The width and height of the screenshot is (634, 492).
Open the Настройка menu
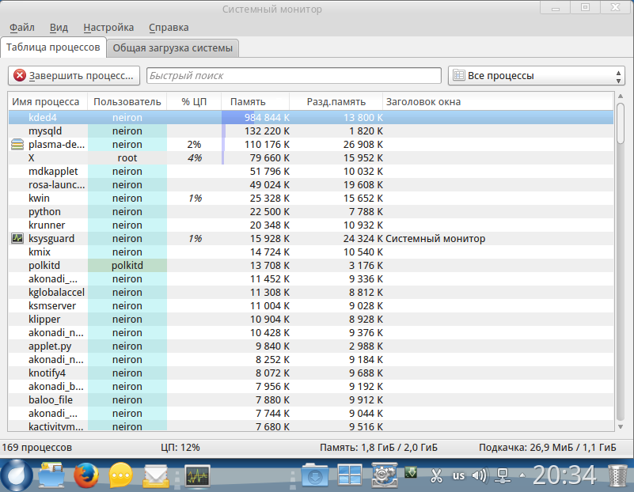click(x=108, y=28)
